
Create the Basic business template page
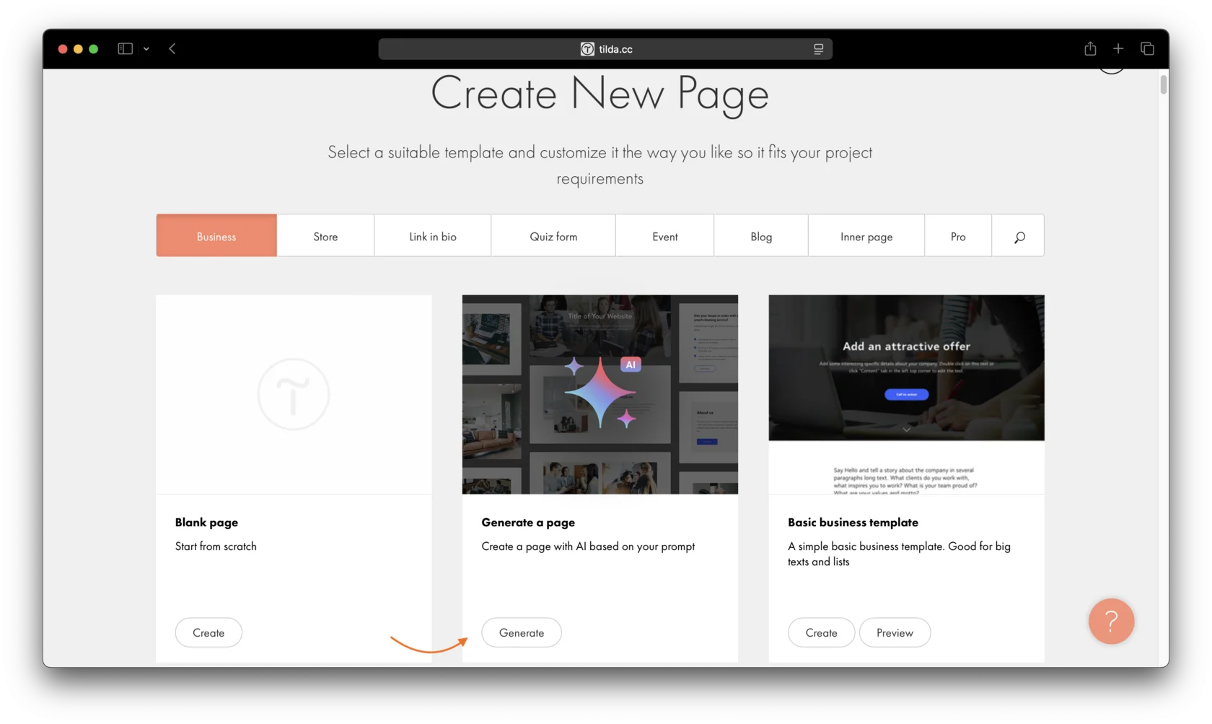pyautogui.click(x=821, y=632)
